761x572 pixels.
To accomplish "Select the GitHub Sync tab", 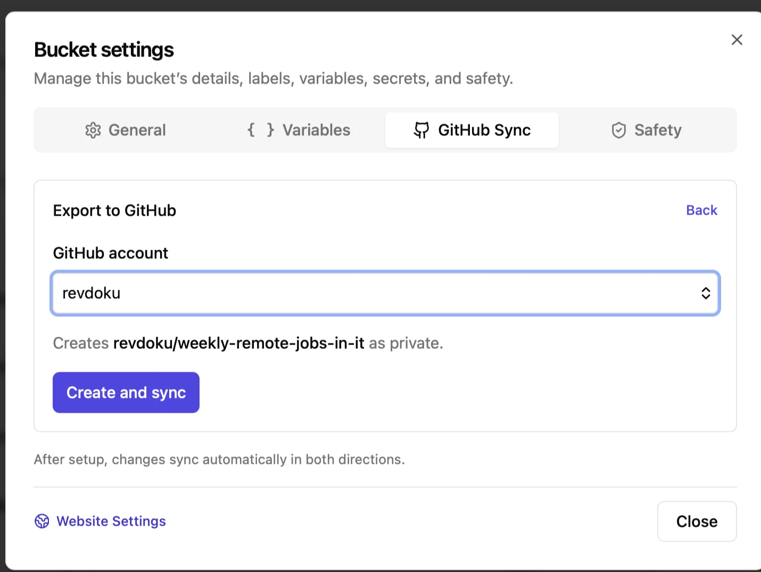I will 472,130.
